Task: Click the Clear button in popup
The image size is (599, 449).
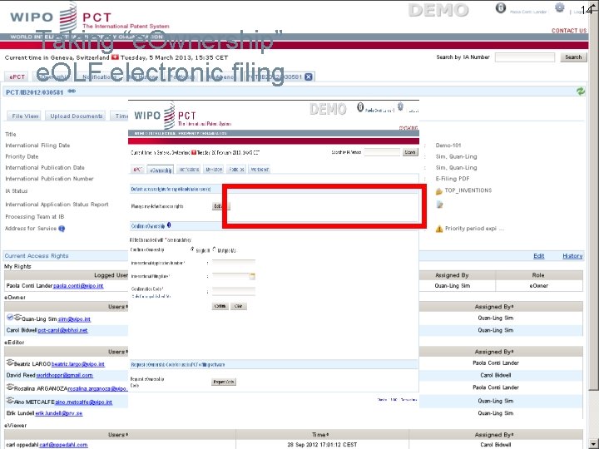Action: coord(239,306)
